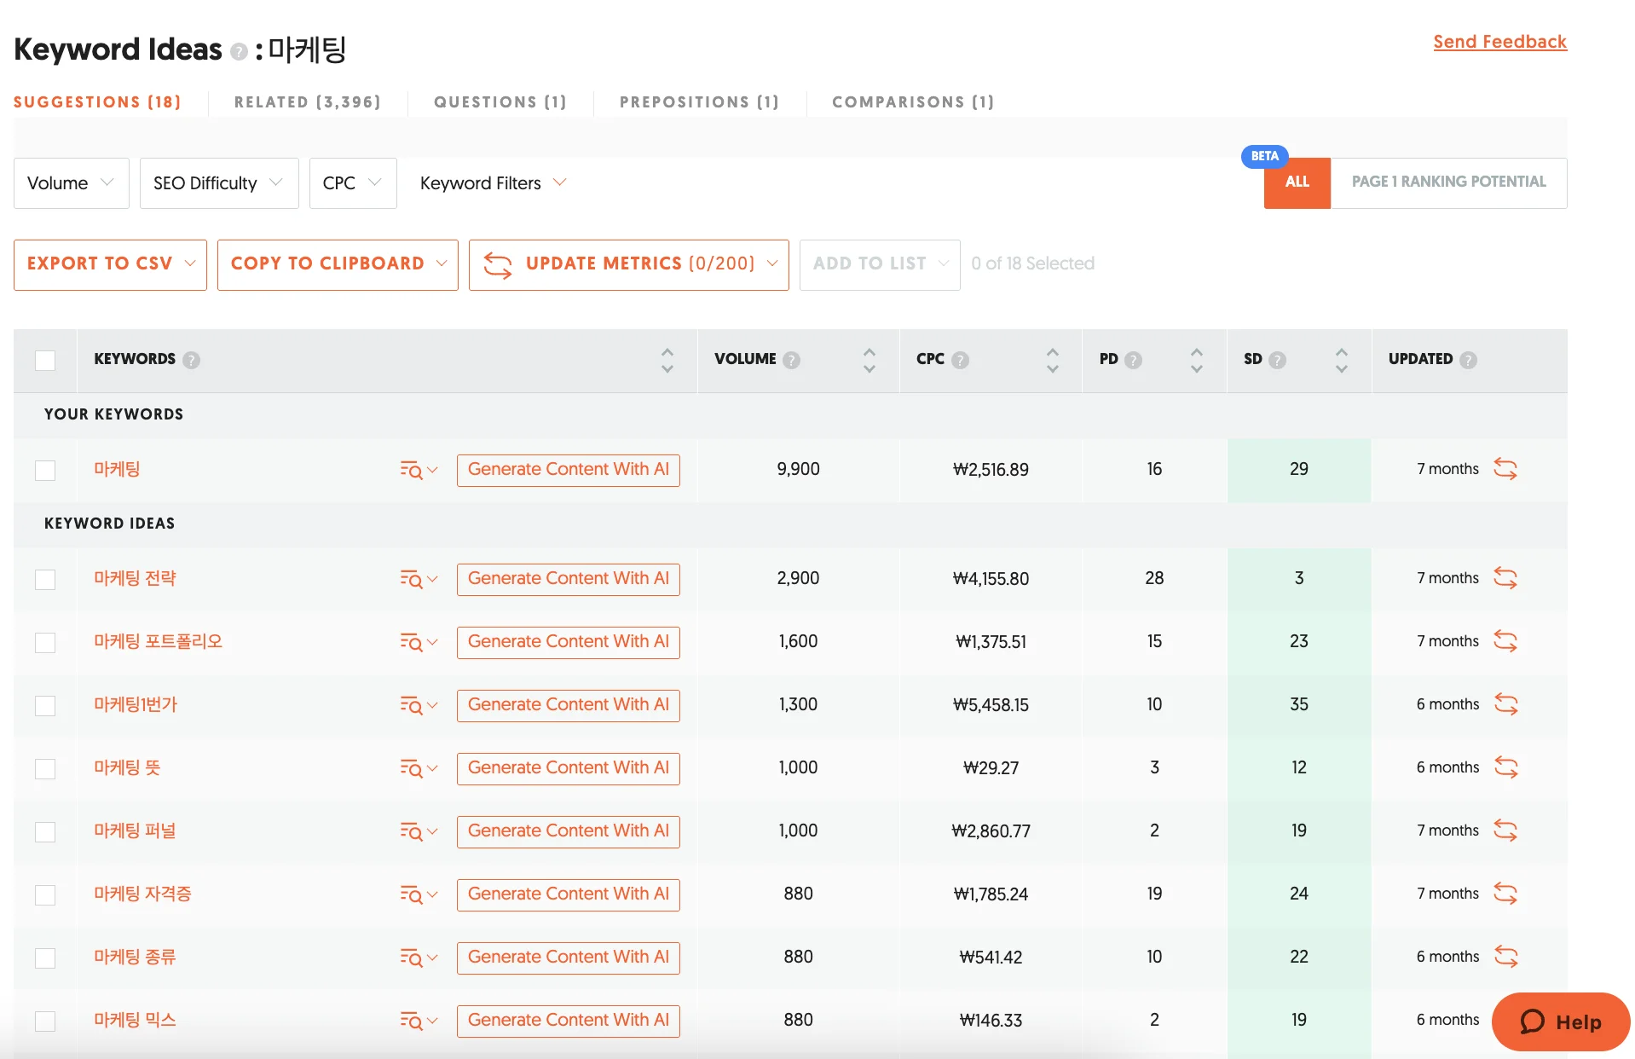Check the select-all checkbox in the table header
Viewport: 1635px width, 1059px height.
coord(45,361)
